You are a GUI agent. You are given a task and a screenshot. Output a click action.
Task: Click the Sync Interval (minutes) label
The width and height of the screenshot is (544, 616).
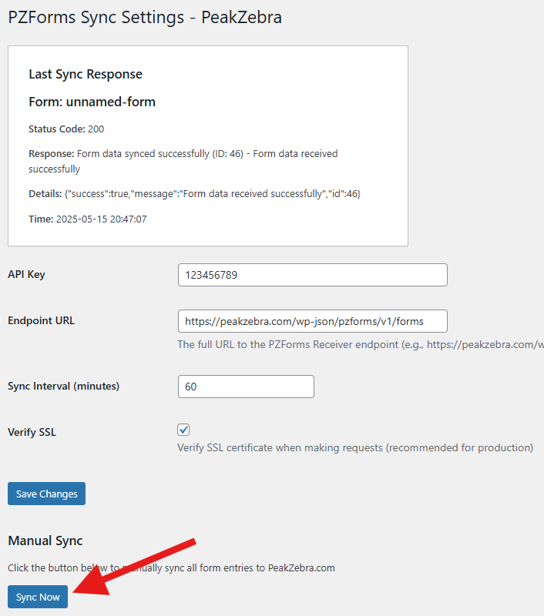click(x=63, y=386)
